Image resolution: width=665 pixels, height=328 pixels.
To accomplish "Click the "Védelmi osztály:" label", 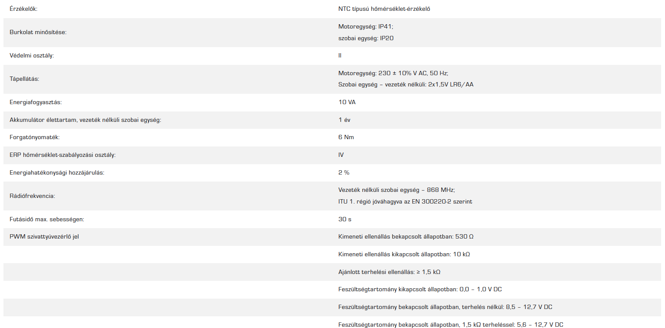I will [x=32, y=56].
